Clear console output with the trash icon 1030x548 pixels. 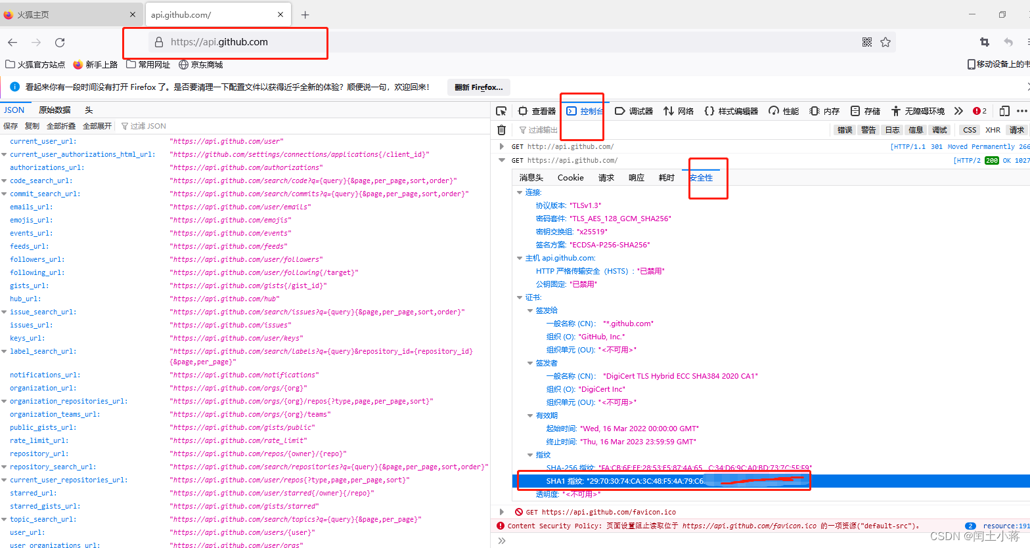pos(502,130)
